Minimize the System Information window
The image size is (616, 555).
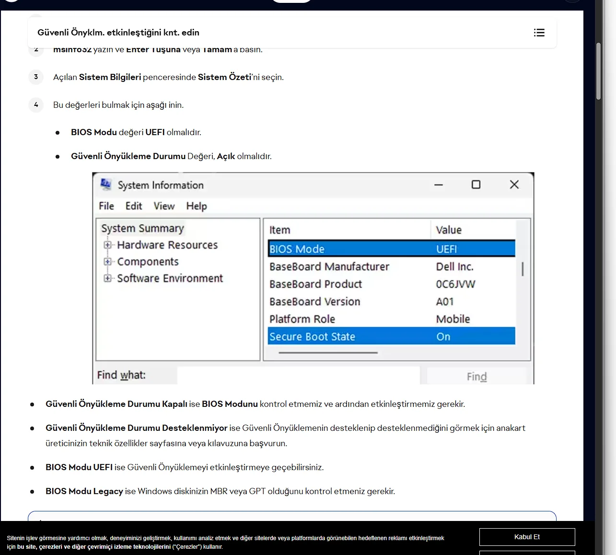point(439,185)
